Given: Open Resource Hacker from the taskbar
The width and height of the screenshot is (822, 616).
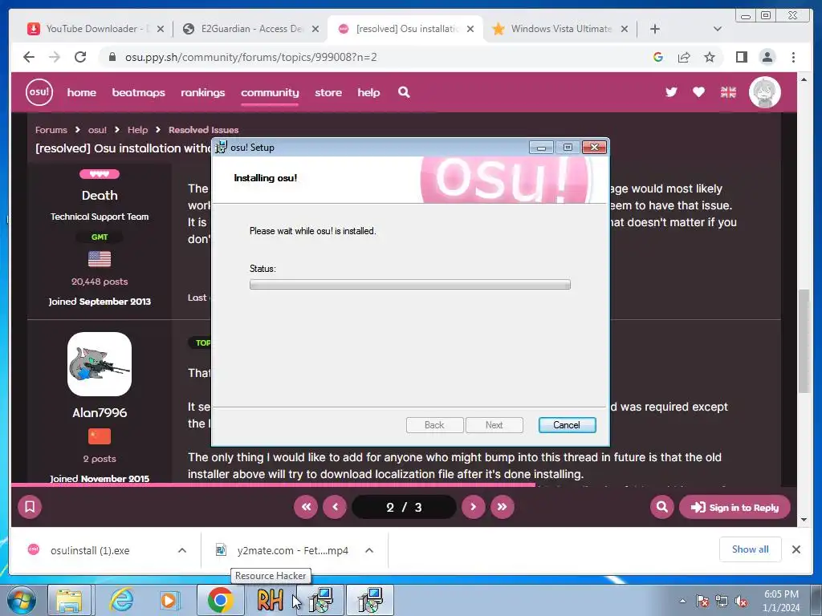Looking at the screenshot, I should point(271,600).
